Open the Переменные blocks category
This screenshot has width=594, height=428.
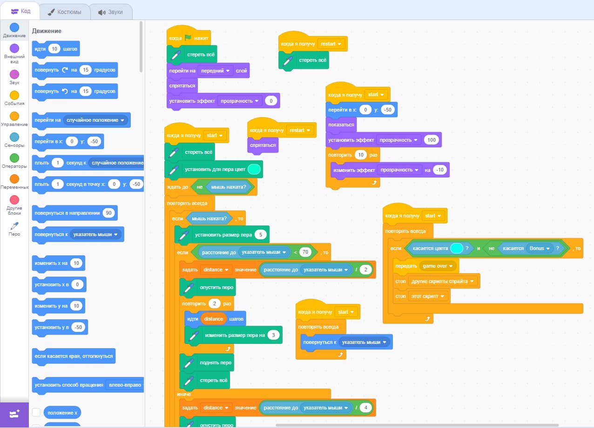[14, 179]
